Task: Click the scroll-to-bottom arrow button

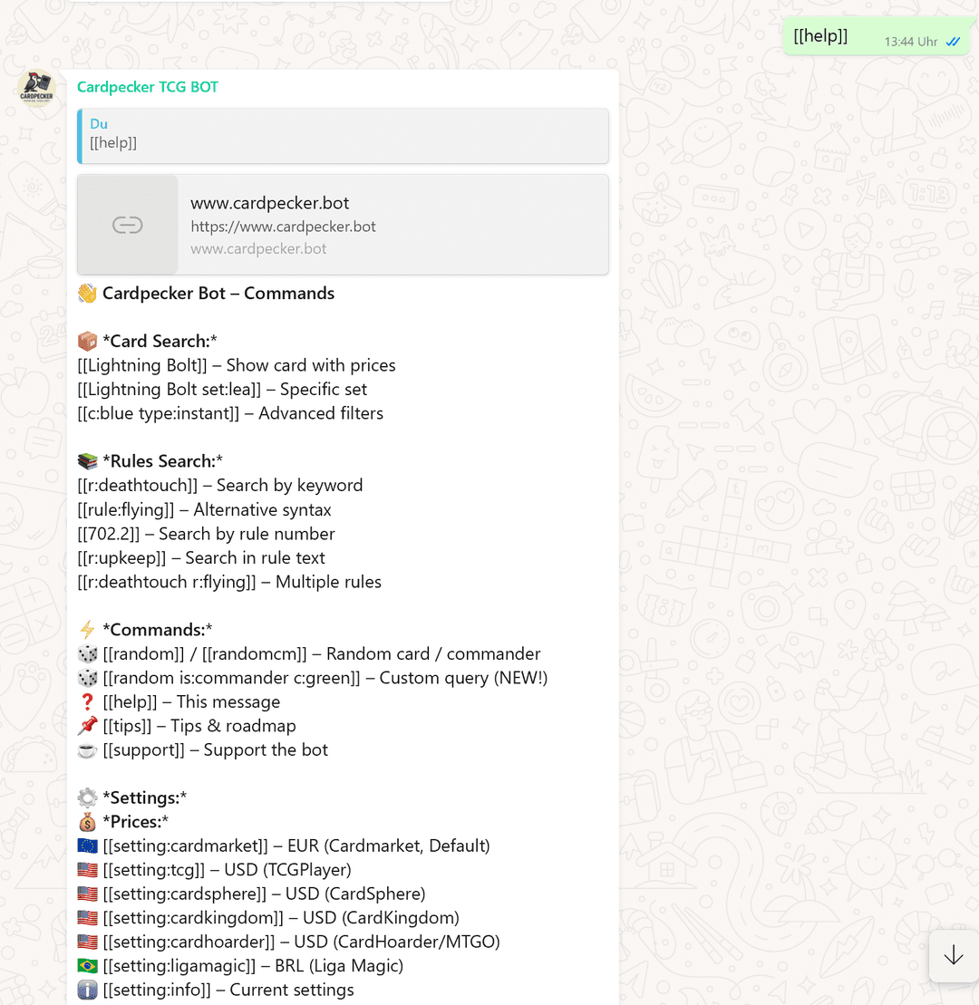Action: [x=953, y=956]
